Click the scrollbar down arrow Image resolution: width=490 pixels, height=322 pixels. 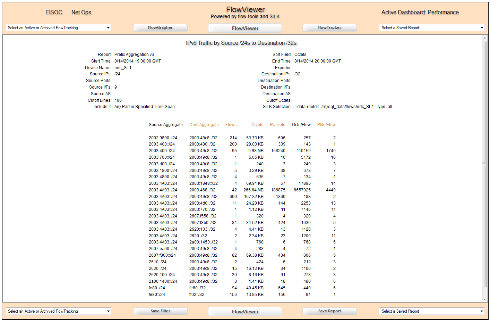(485, 299)
